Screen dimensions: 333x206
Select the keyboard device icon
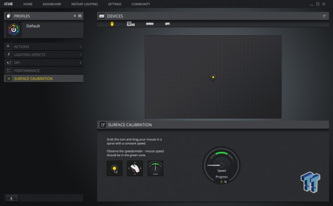[150, 24]
